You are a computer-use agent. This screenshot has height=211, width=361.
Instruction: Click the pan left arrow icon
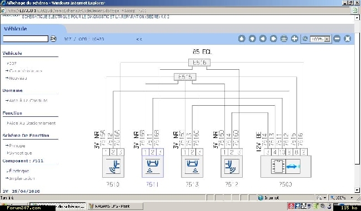point(263,38)
